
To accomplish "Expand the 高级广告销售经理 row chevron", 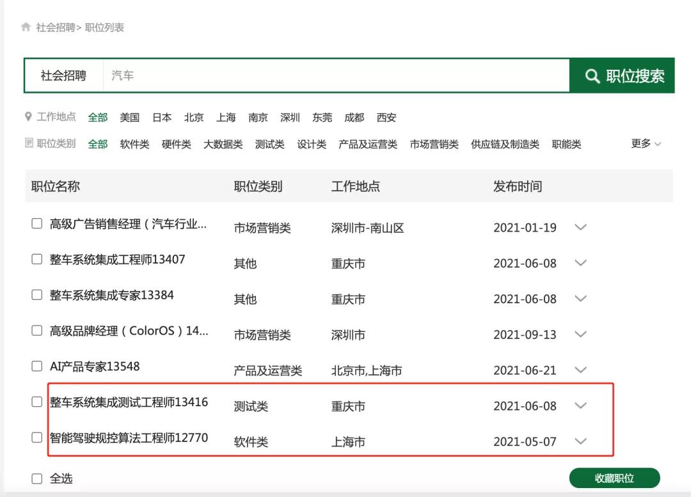I will (x=580, y=227).
